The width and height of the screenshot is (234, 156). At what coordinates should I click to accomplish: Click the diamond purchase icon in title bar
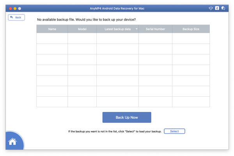pyautogui.click(x=211, y=8)
